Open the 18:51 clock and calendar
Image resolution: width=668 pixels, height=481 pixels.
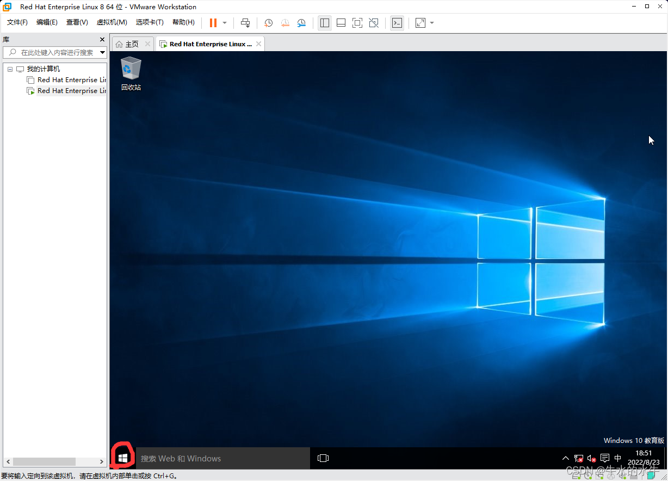pyautogui.click(x=644, y=458)
